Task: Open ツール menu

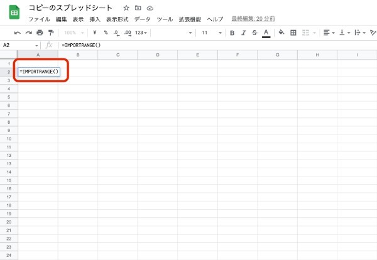Action: click(x=165, y=19)
